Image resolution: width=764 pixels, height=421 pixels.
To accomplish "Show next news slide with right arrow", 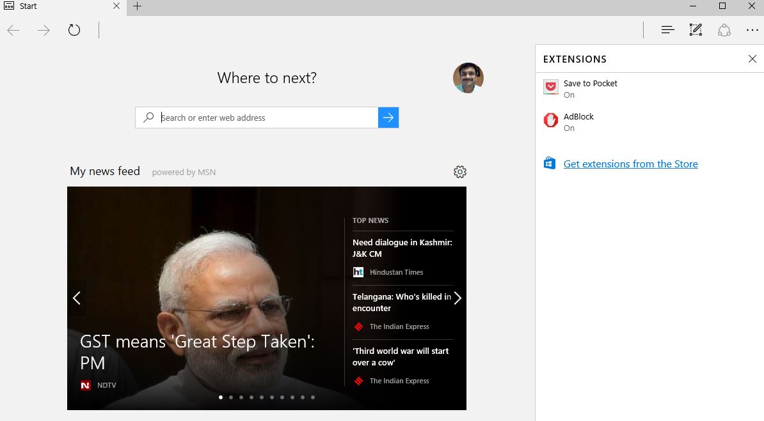I will pyautogui.click(x=458, y=298).
